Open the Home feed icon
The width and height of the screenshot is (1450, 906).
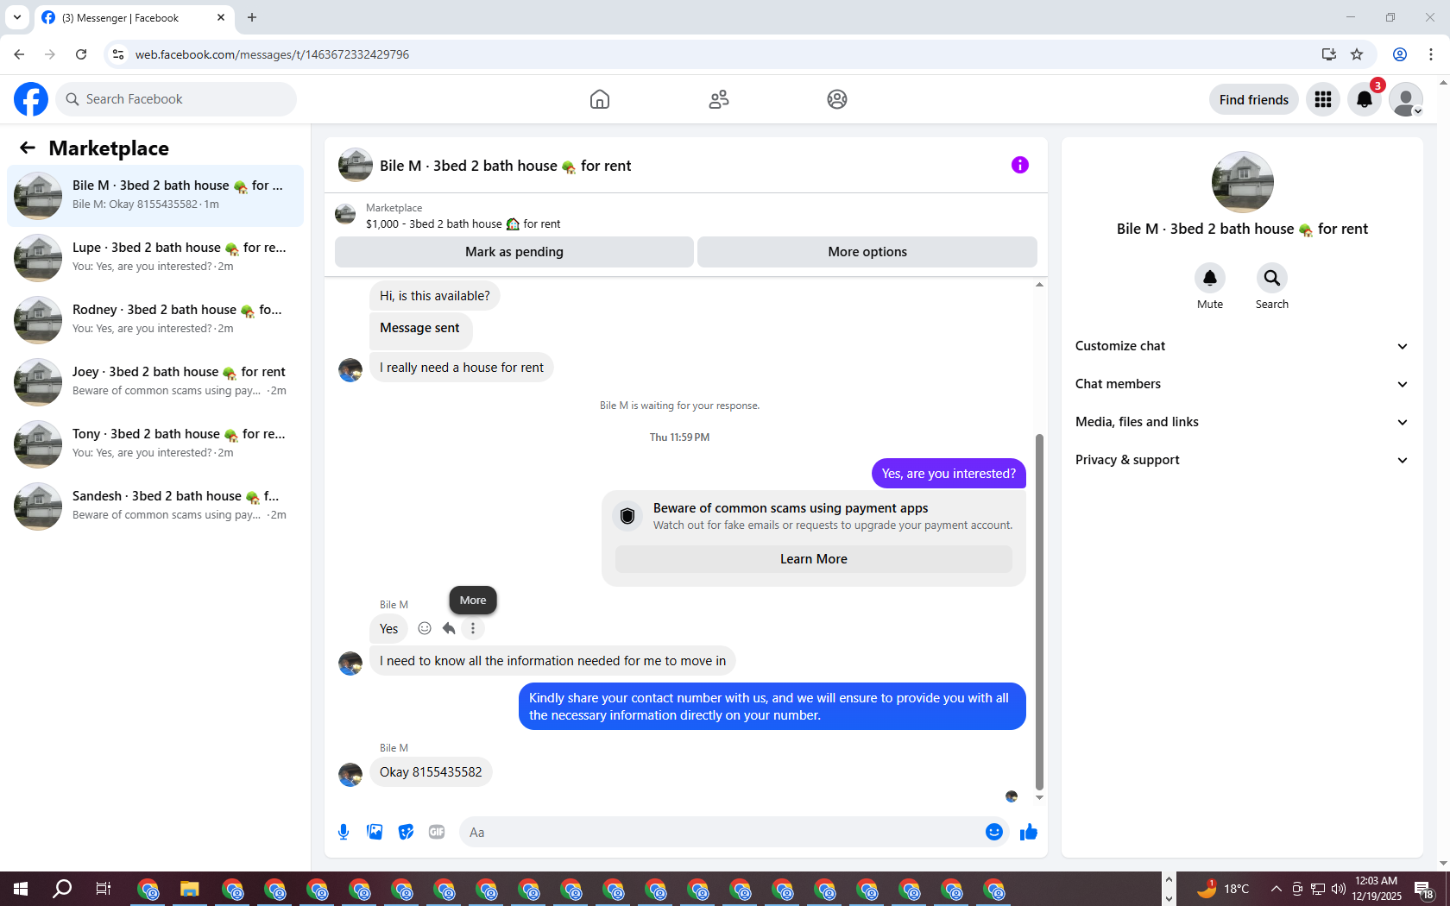pos(600,99)
